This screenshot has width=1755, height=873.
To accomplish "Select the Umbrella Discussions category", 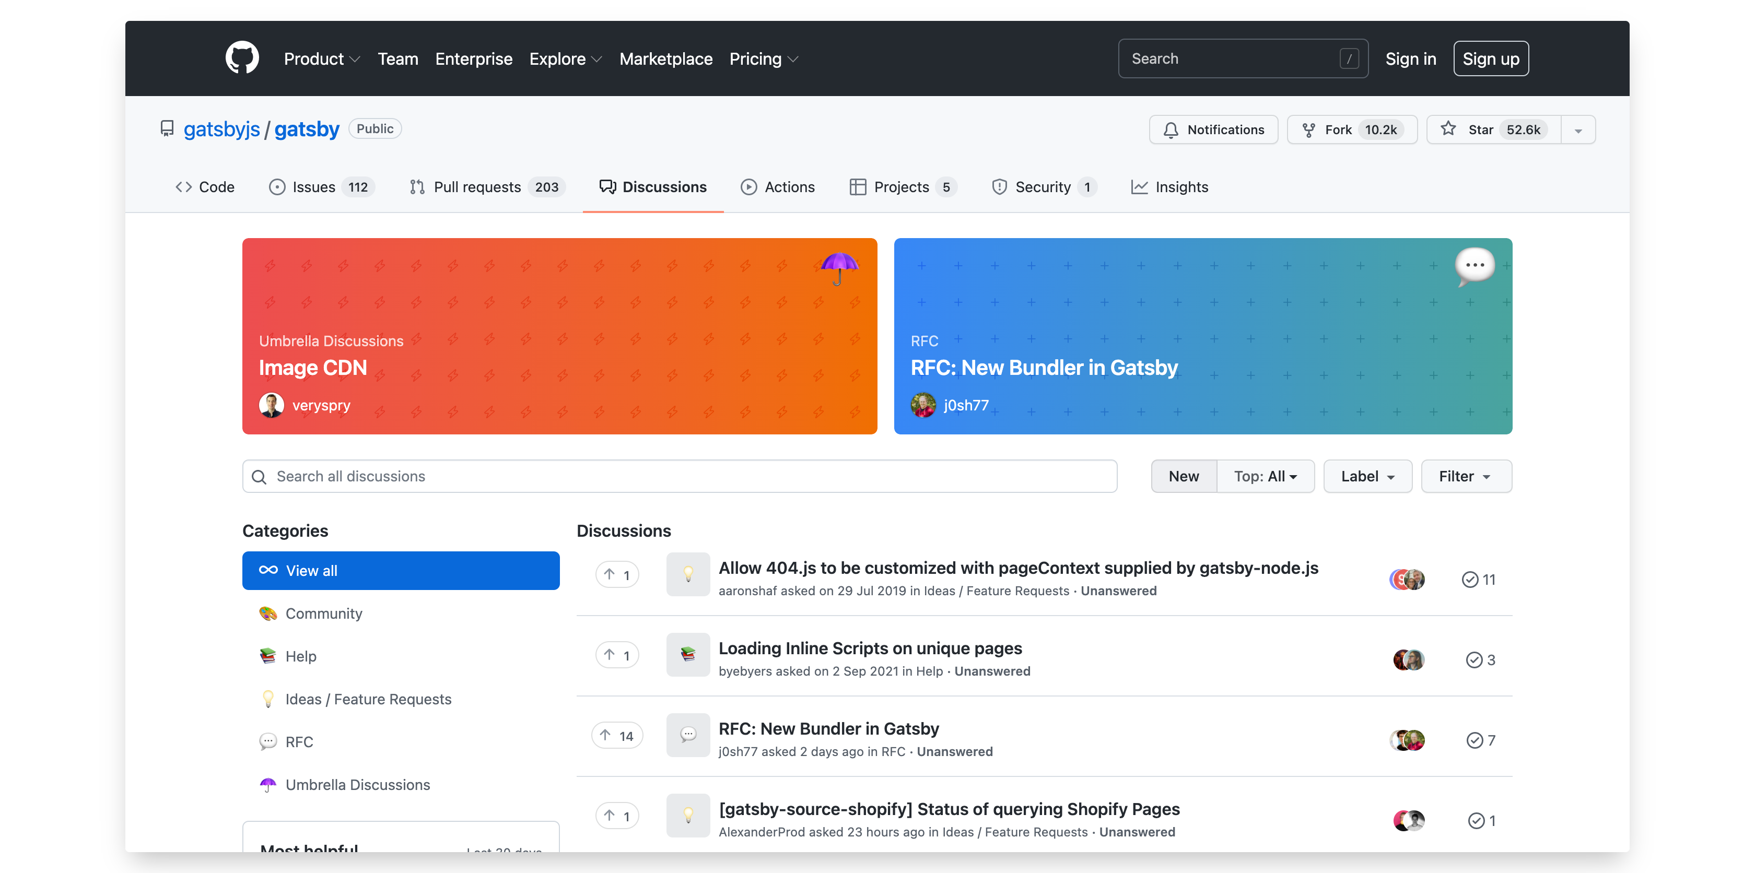I will [x=401, y=784].
